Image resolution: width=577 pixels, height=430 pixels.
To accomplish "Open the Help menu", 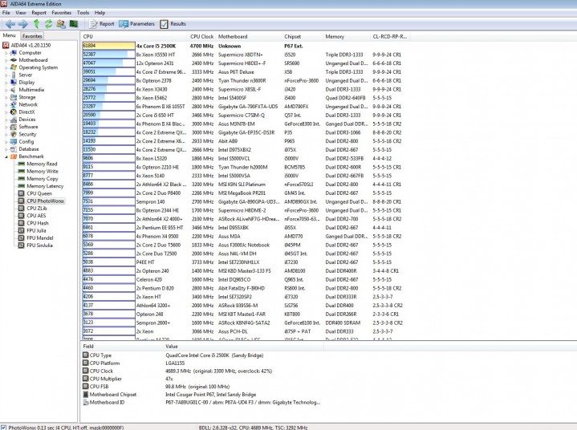I will pyautogui.click(x=100, y=13).
